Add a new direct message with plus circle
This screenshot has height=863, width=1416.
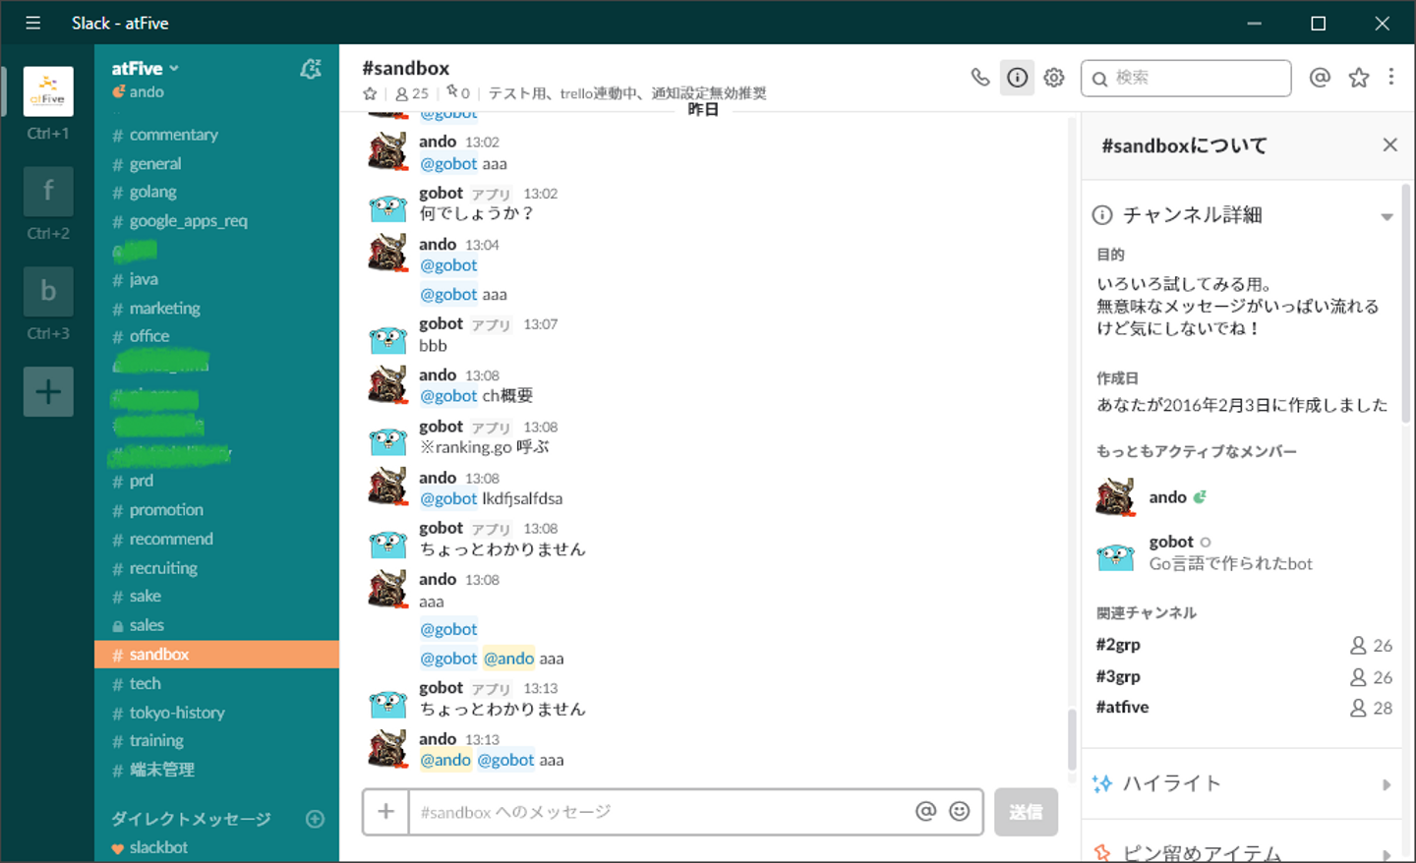[316, 819]
